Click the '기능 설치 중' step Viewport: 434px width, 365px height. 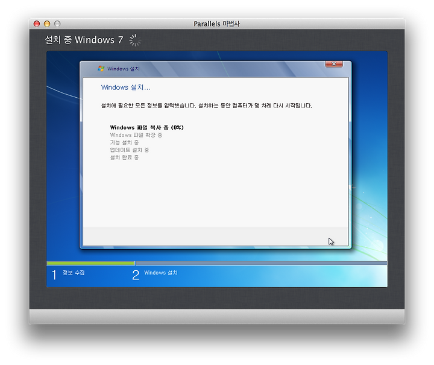[124, 142]
